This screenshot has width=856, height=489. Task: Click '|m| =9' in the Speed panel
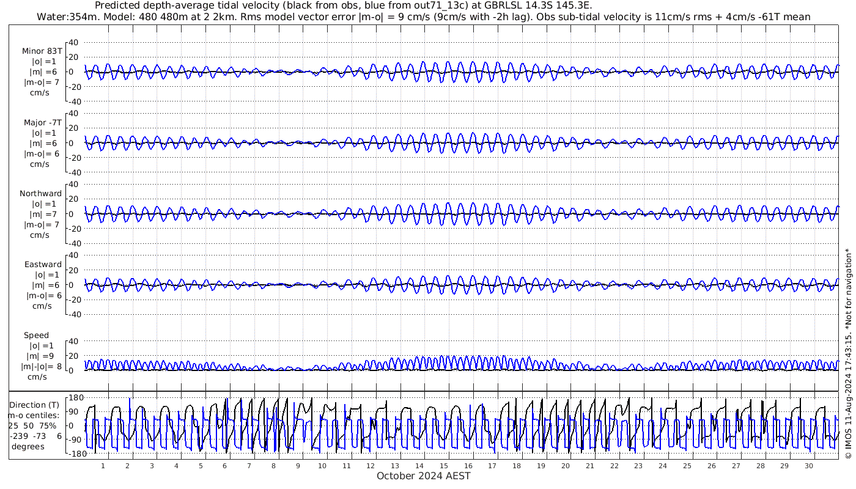point(40,356)
